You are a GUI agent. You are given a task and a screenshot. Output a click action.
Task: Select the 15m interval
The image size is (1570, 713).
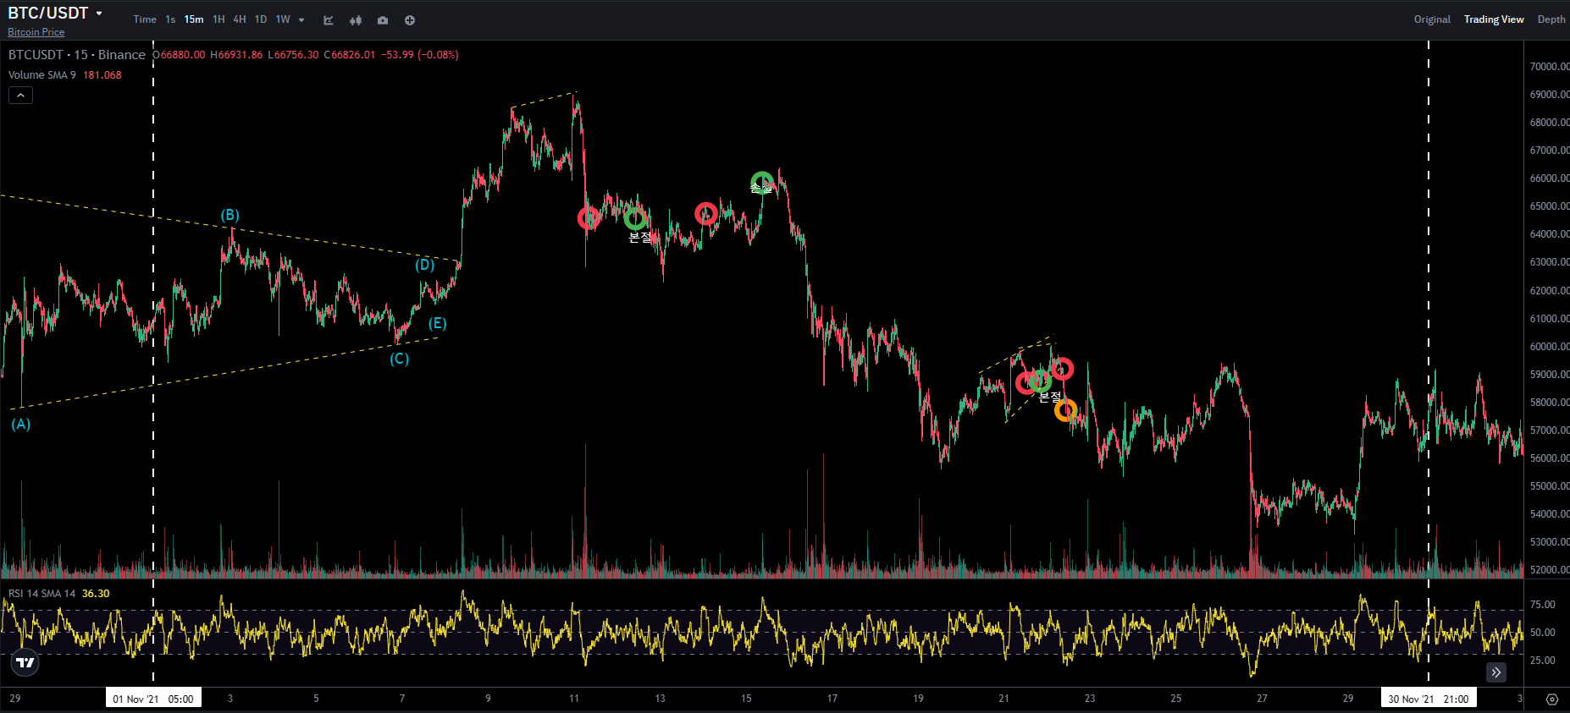coord(194,19)
